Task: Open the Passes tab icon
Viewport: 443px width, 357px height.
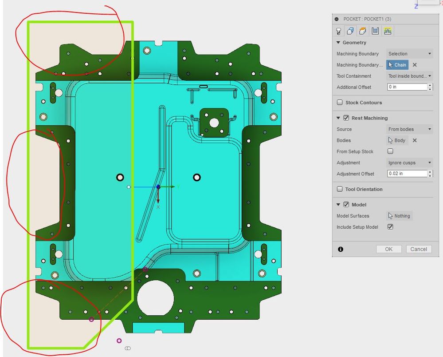Action: pyautogui.click(x=375, y=31)
